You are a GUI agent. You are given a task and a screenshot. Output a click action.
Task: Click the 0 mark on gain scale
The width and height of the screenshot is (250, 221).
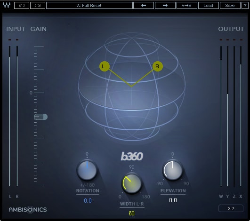(31, 93)
